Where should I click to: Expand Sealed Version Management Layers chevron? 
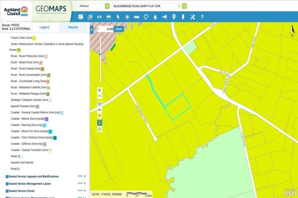click(x=84, y=183)
